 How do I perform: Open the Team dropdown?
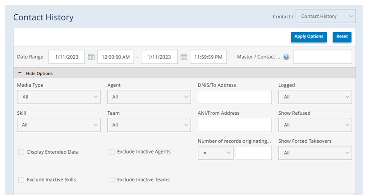(x=149, y=125)
